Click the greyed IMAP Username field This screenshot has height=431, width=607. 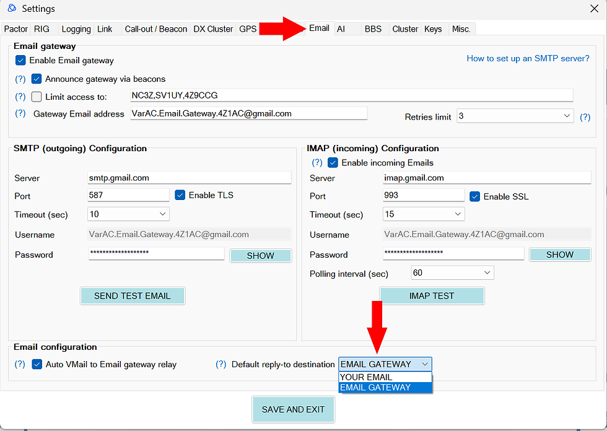[487, 234]
